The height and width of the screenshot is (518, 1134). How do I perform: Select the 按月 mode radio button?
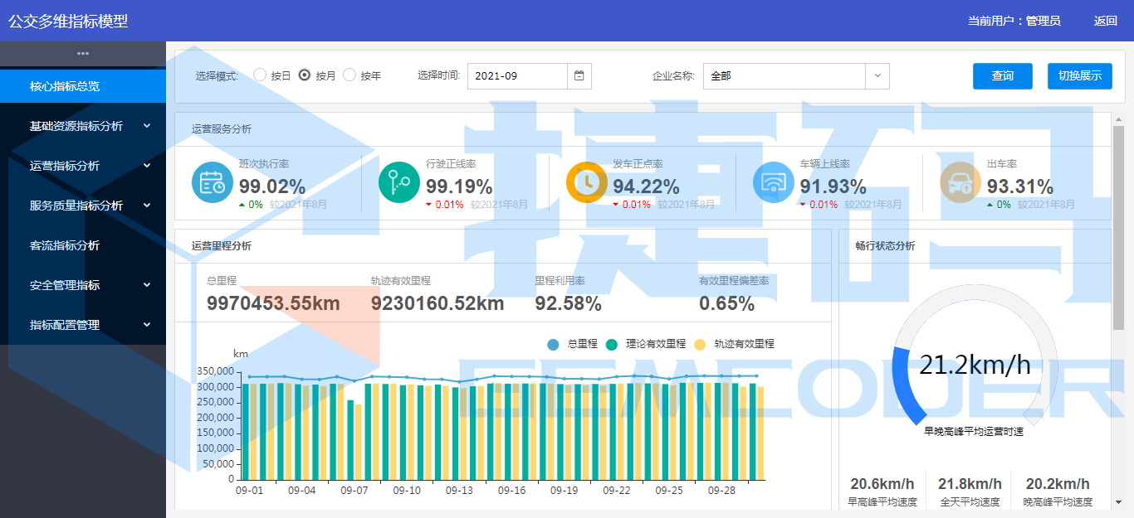click(x=305, y=75)
